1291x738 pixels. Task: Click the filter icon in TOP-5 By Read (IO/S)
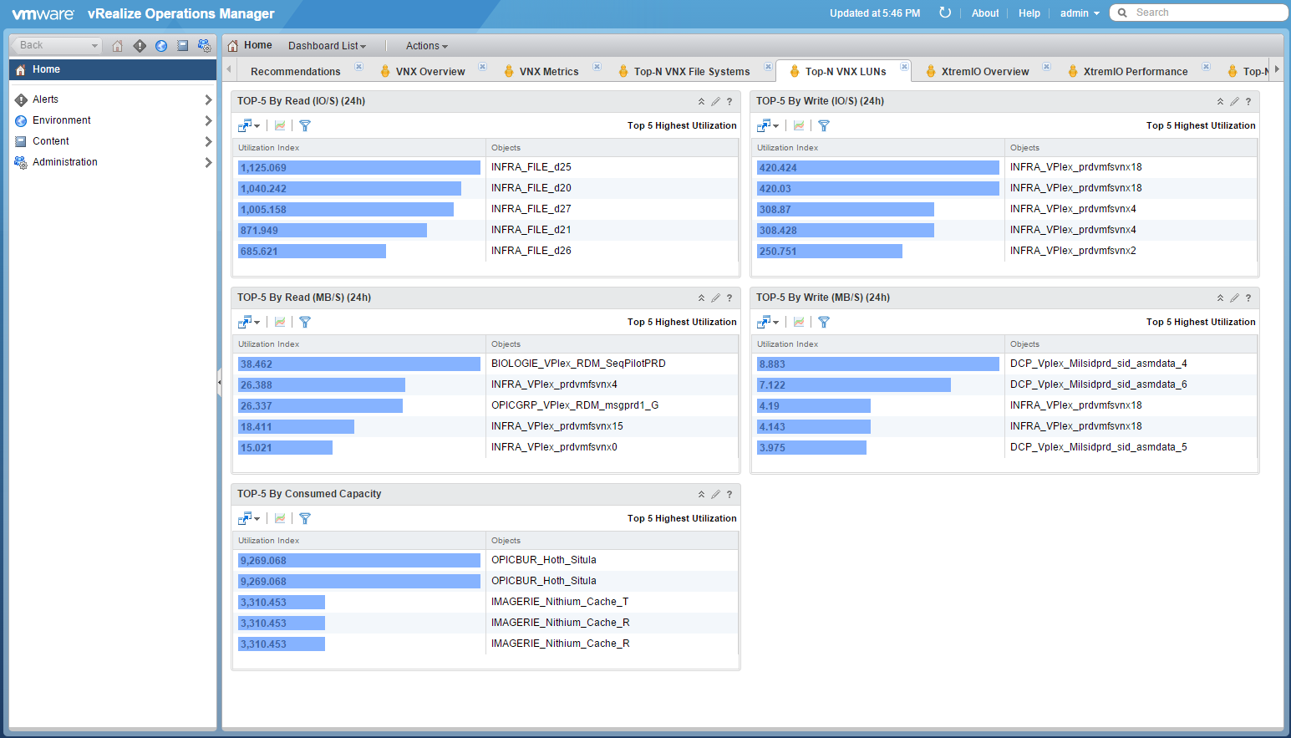pyautogui.click(x=305, y=125)
